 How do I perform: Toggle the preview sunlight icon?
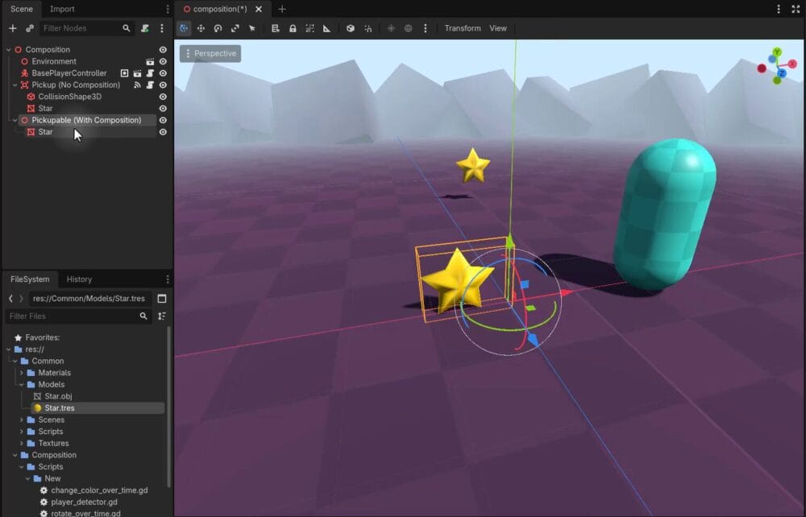click(391, 28)
